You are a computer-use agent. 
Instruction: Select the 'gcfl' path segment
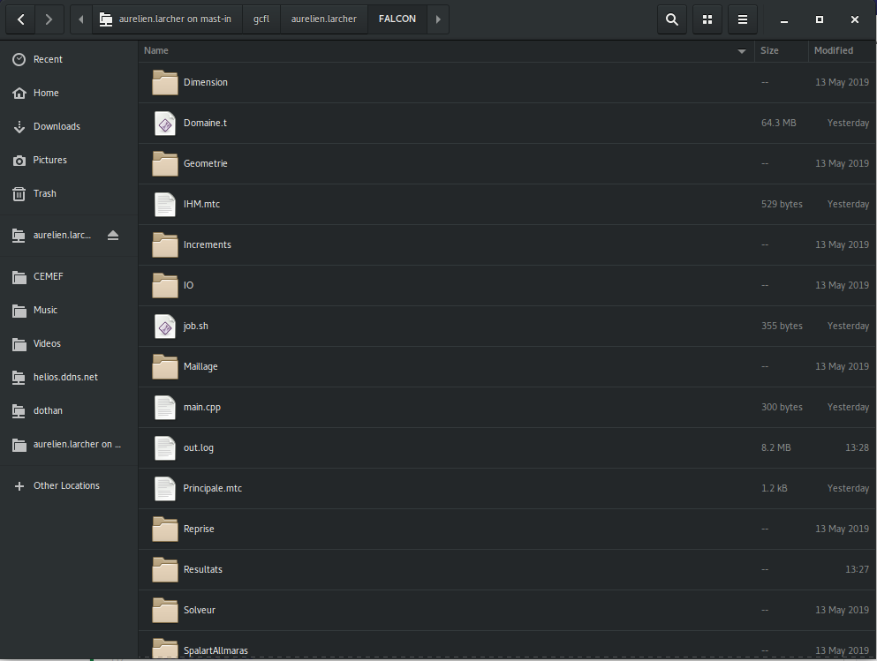[261, 19]
